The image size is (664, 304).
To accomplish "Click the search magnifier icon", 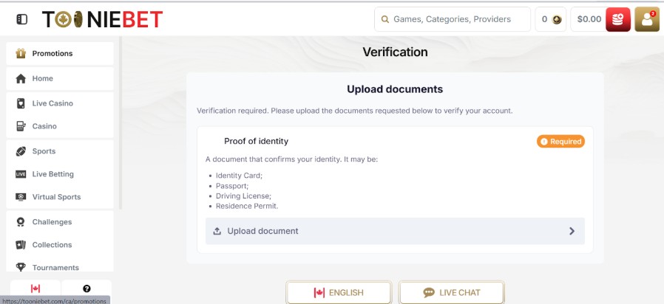I will coord(384,19).
